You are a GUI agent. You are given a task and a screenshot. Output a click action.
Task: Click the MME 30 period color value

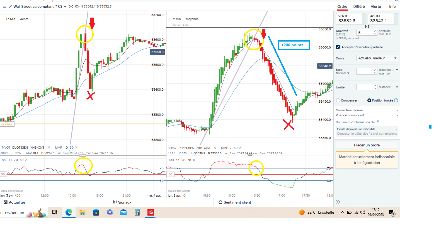click(x=236, y=148)
